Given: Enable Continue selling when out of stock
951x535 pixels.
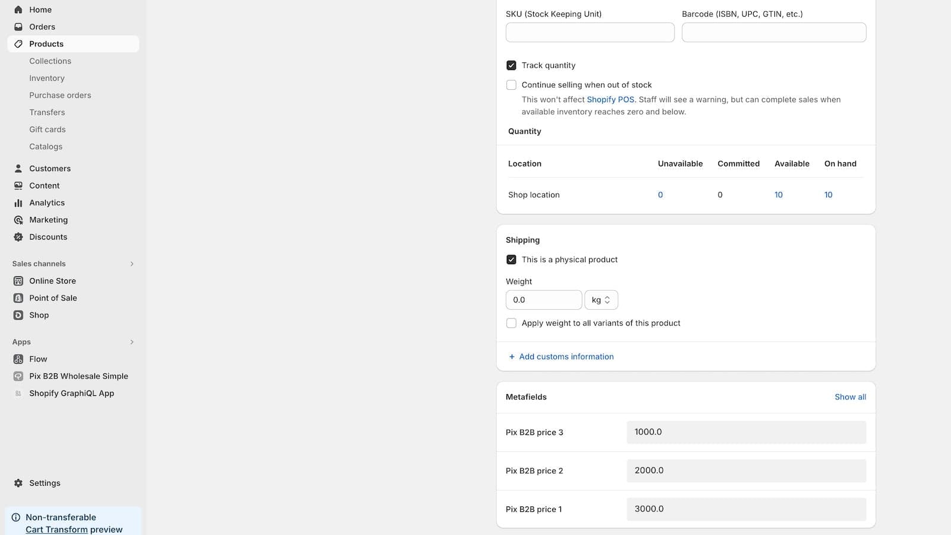Looking at the screenshot, I should click(511, 85).
